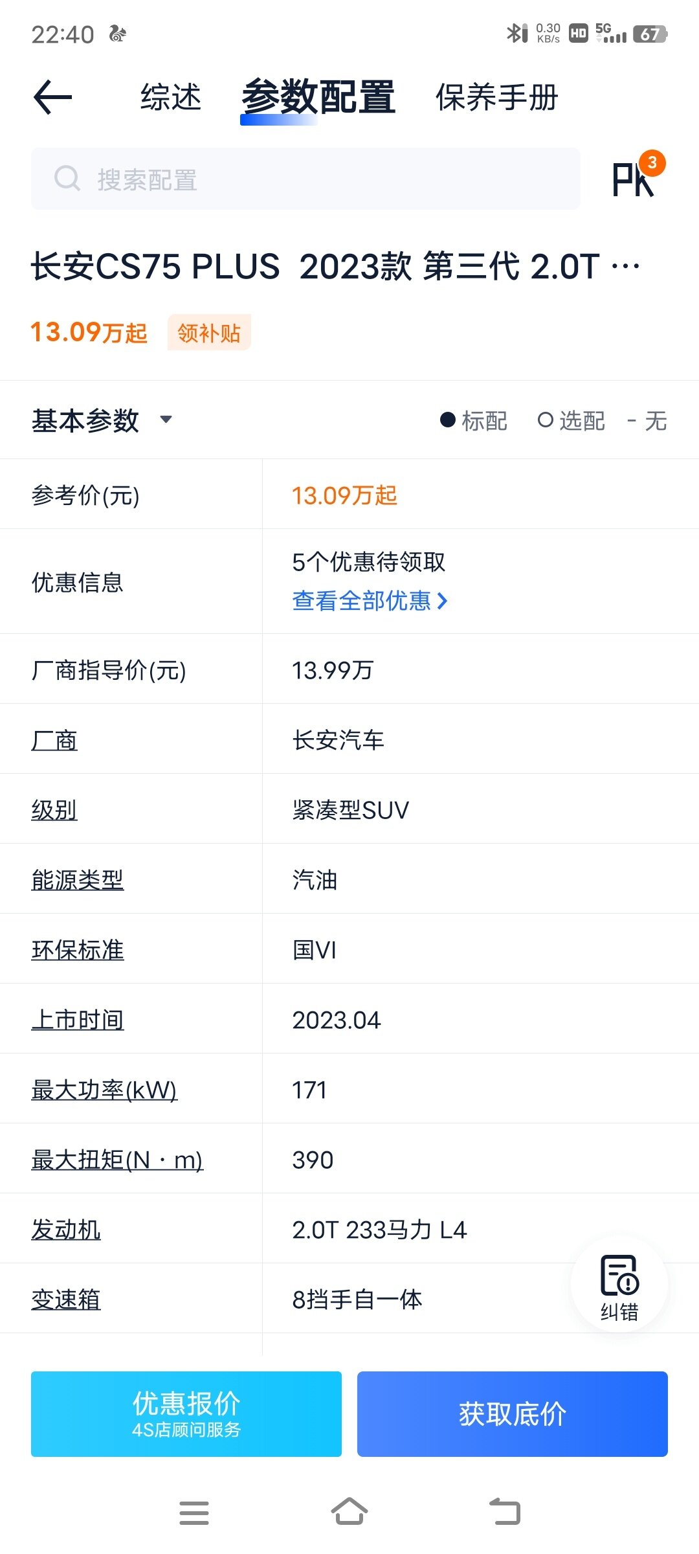Open the Android recent apps menu icon
Screen dimensions: 699x1554
(x=194, y=1513)
